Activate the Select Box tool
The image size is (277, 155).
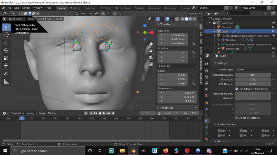6,27
